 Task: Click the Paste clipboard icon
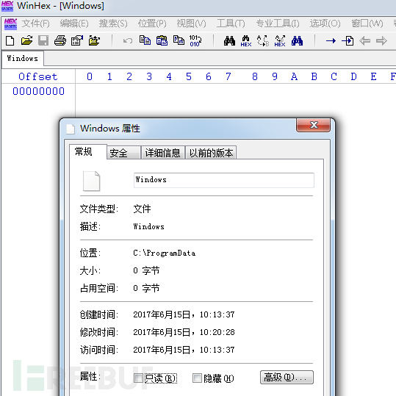(x=162, y=40)
